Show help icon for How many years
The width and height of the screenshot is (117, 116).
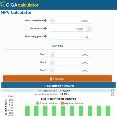pos(45,36)
